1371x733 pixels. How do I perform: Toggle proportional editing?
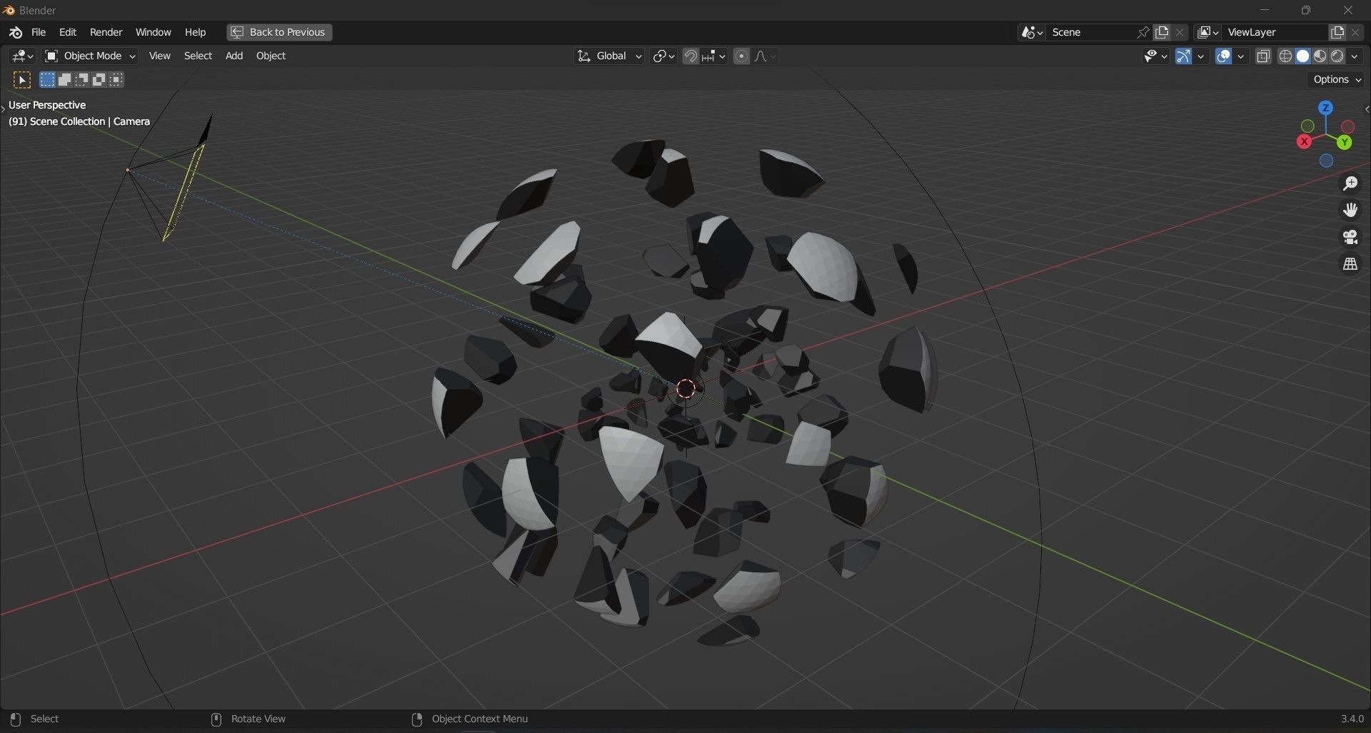click(x=742, y=56)
